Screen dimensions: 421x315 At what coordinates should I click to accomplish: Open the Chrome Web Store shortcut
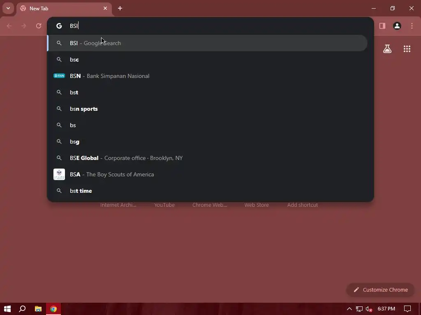[x=210, y=205]
